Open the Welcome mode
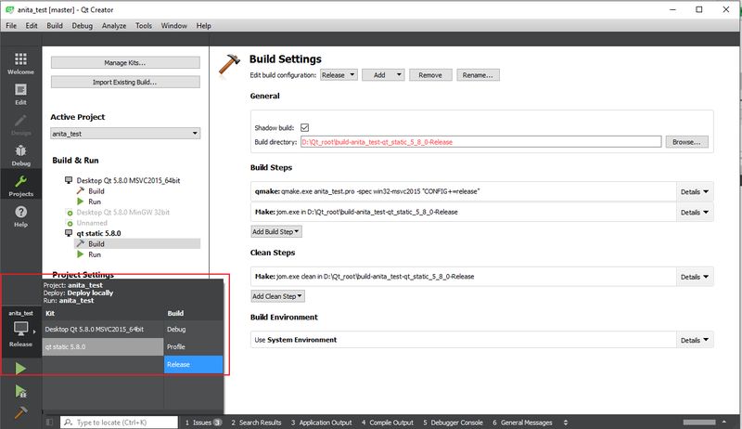The height and width of the screenshot is (429, 742). tap(20, 63)
